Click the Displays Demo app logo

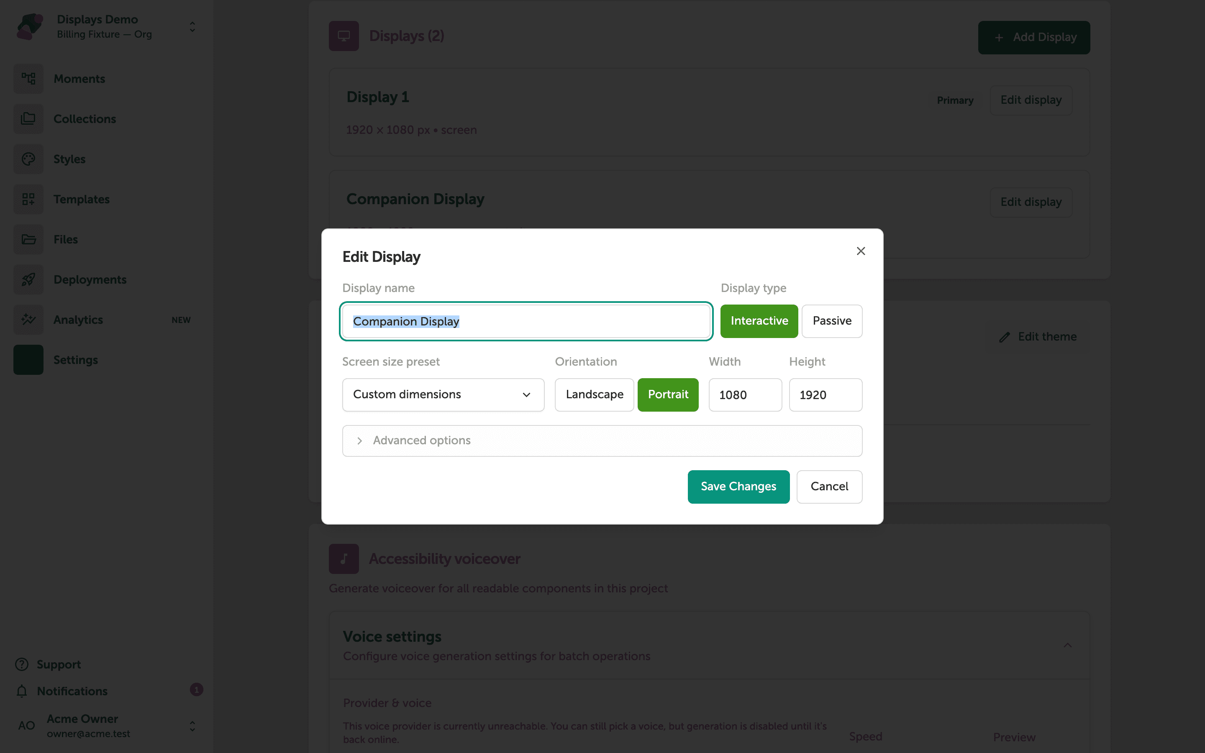(x=29, y=26)
